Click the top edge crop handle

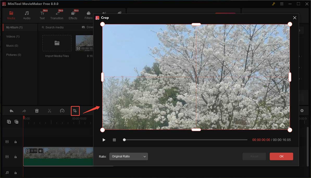click(x=196, y=24)
